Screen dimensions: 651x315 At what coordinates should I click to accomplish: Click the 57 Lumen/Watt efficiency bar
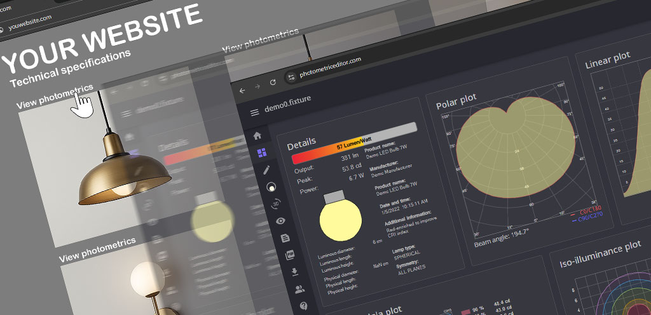click(354, 143)
